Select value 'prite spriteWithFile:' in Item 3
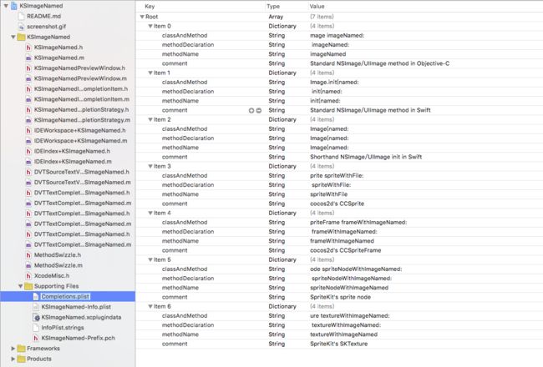 337,175
